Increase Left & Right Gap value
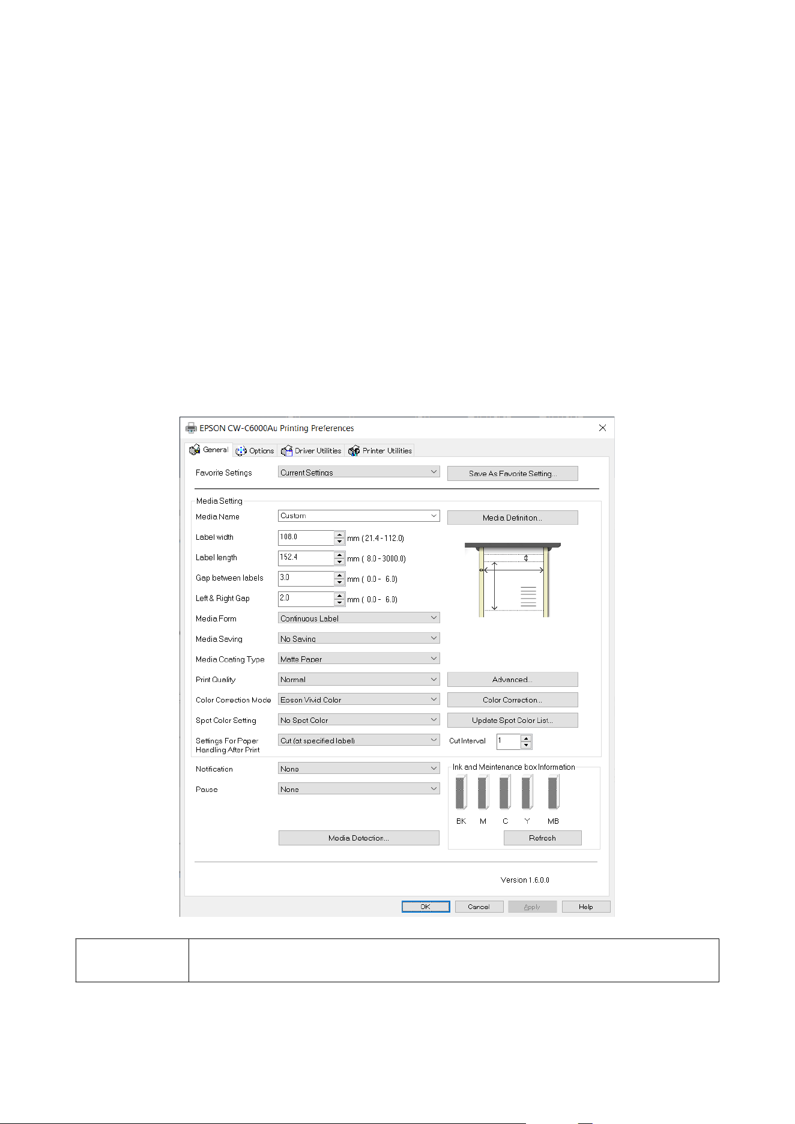 [x=340, y=595]
